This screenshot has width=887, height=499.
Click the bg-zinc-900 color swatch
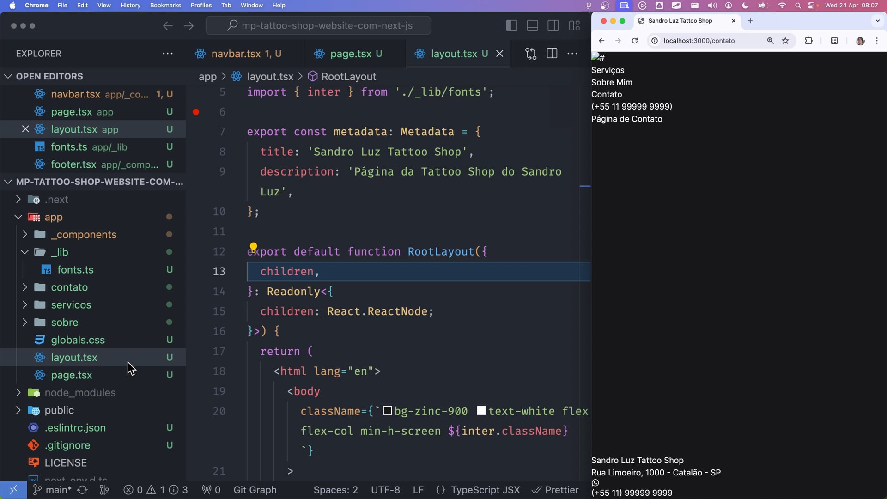click(x=388, y=411)
